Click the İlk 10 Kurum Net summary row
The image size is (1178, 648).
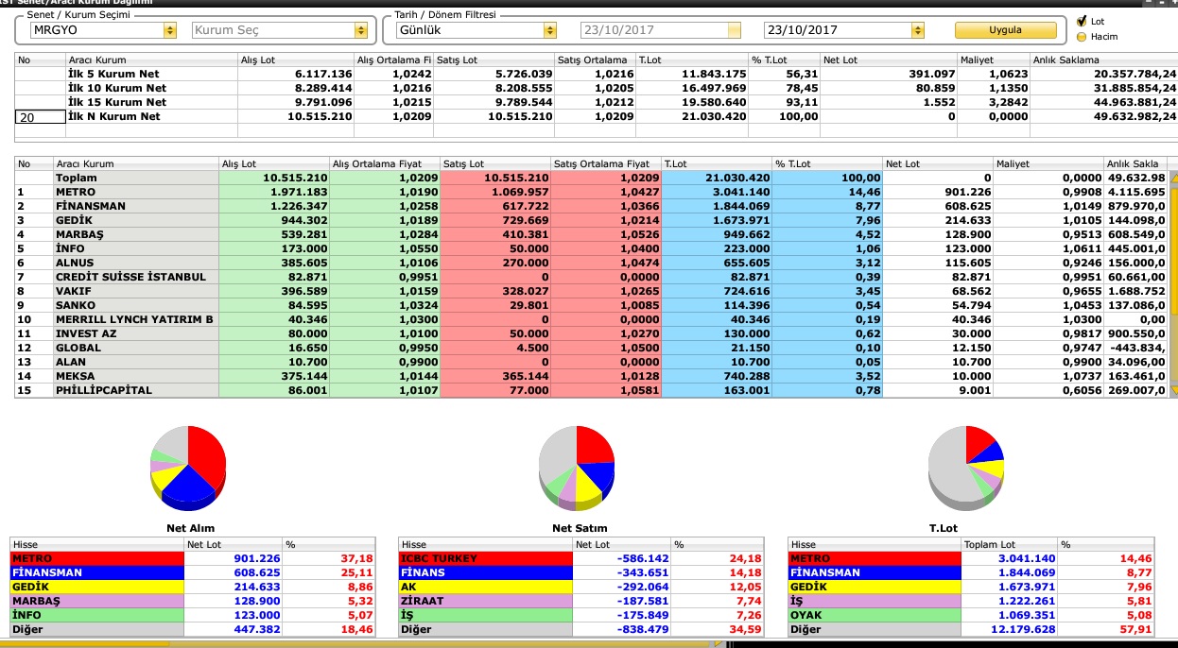(597, 88)
